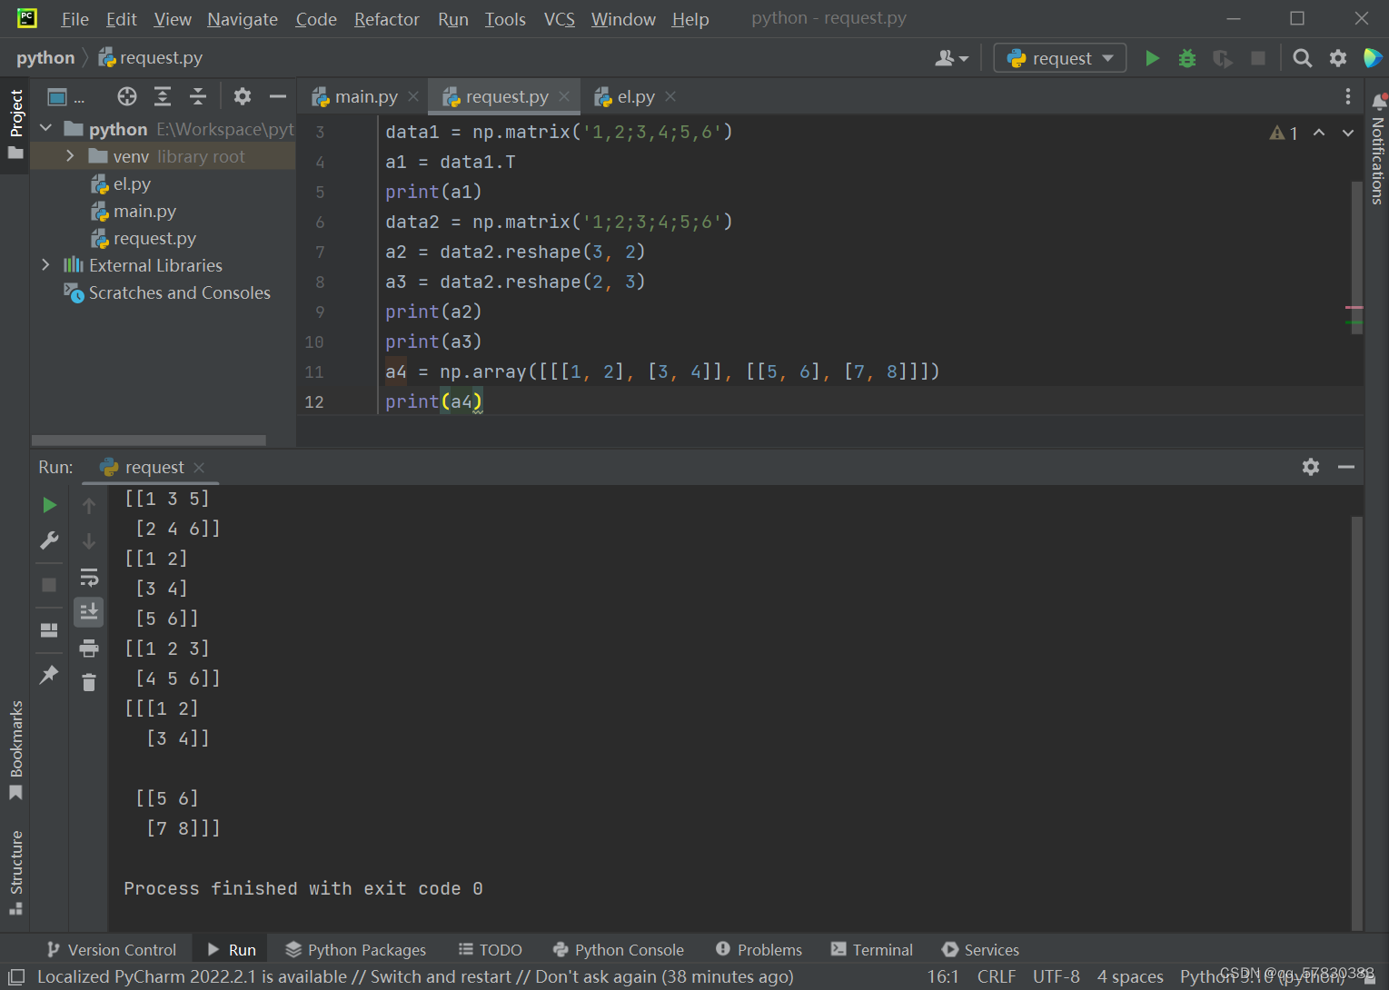Expand the venv library root folder
The image size is (1389, 990).
point(70,156)
